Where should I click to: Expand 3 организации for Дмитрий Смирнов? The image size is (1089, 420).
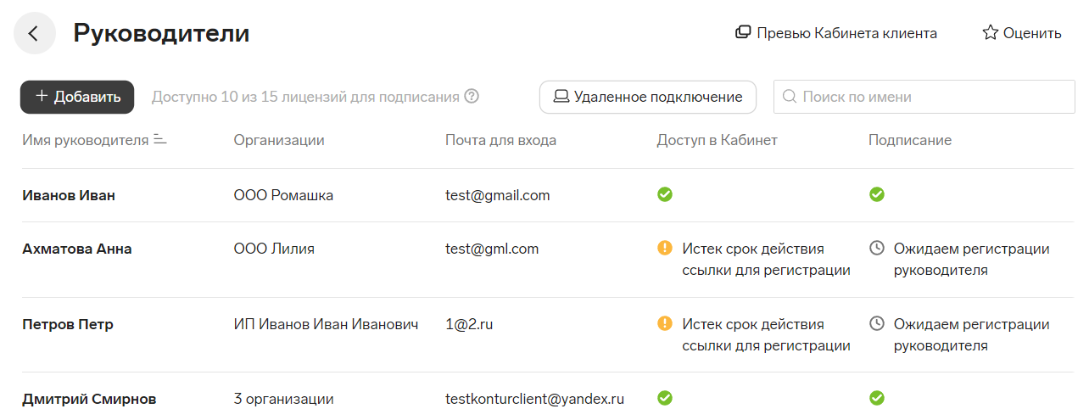click(x=283, y=398)
